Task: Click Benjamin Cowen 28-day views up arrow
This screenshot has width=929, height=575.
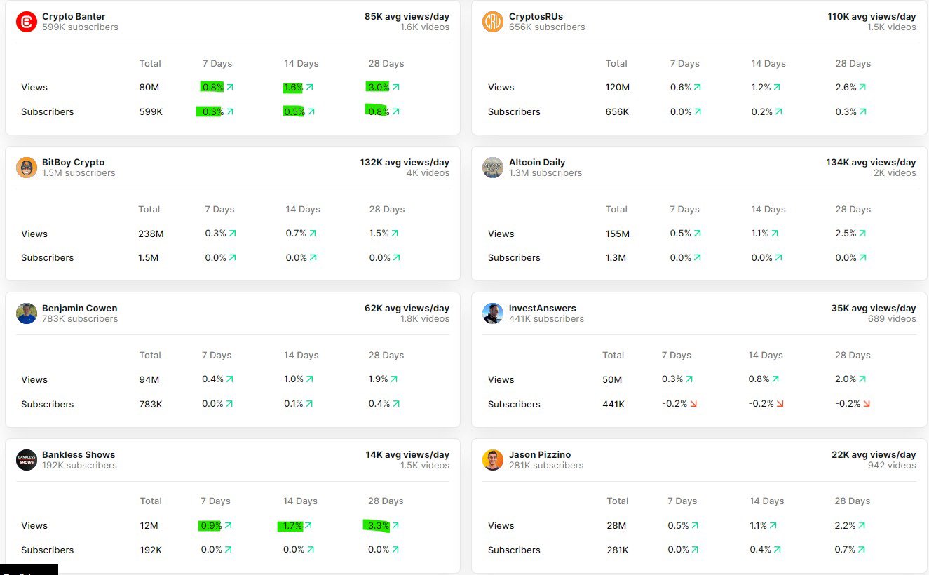Action: (394, 379)
